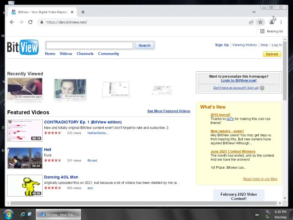Visit the epic channel link
Screen dimensions: 293x220
tap(90, 188)
